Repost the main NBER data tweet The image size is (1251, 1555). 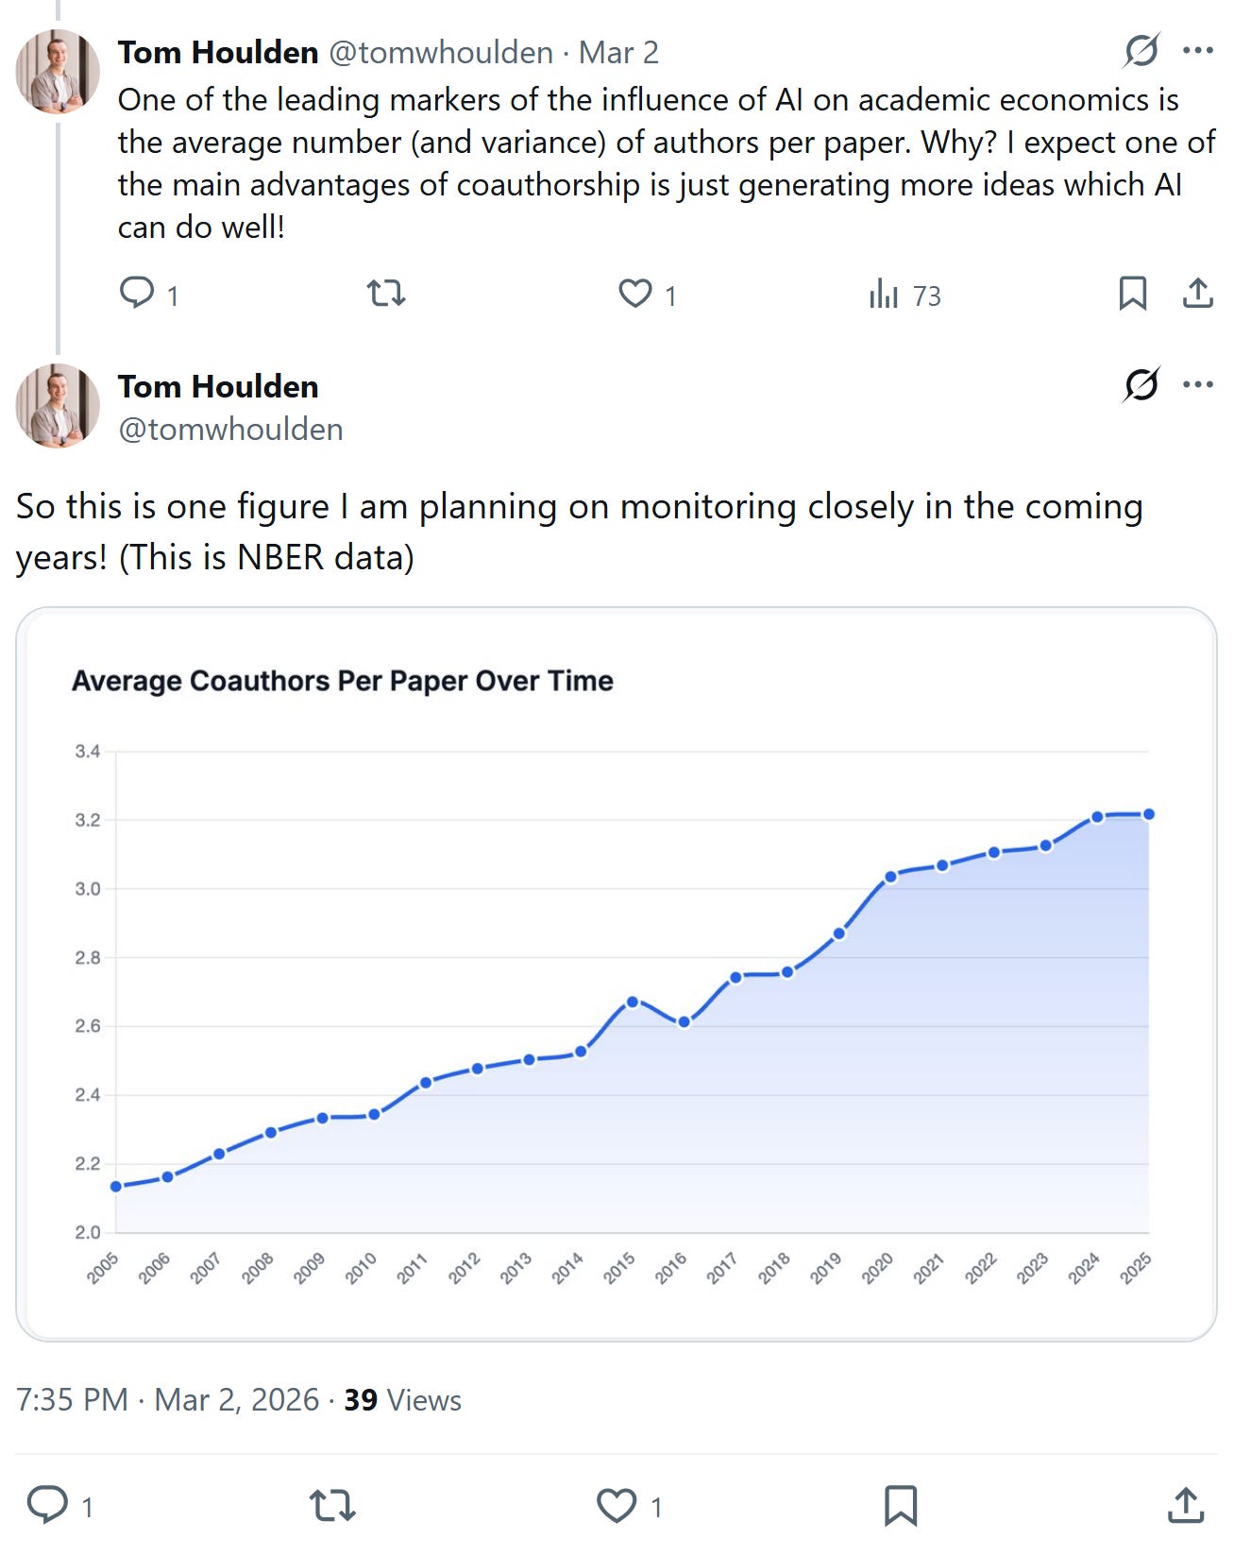pyautogui.click(x=332, y=1505)
